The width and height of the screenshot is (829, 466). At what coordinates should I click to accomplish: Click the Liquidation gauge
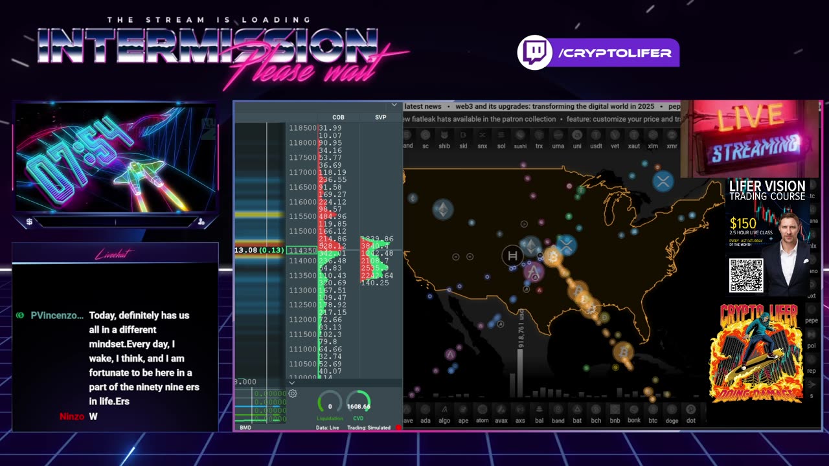click(x=330, y=406)
